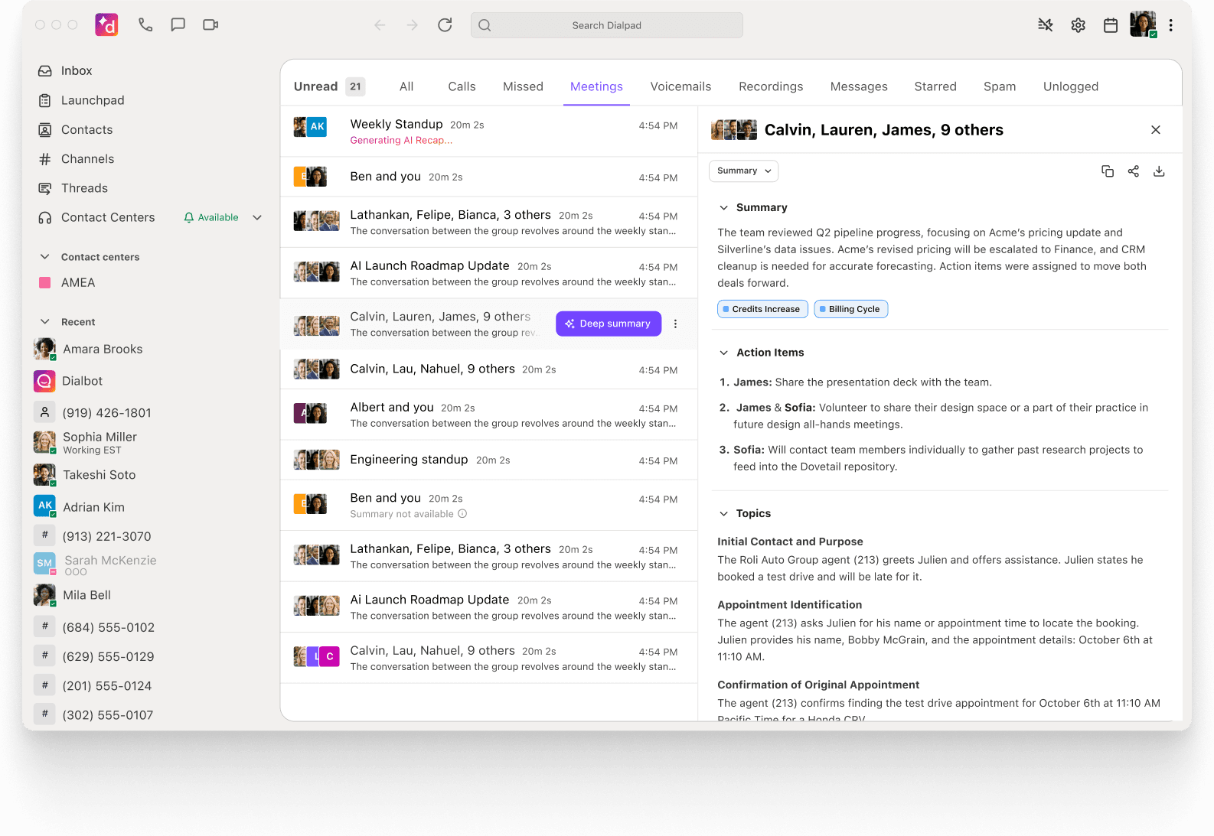Download the summary with download icon

click(x=1159, y=171)
